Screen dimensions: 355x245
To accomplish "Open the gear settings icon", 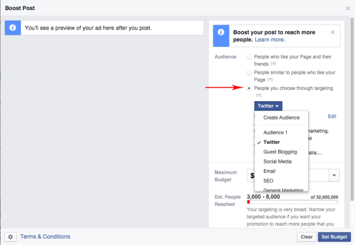I will coord(11,237).
